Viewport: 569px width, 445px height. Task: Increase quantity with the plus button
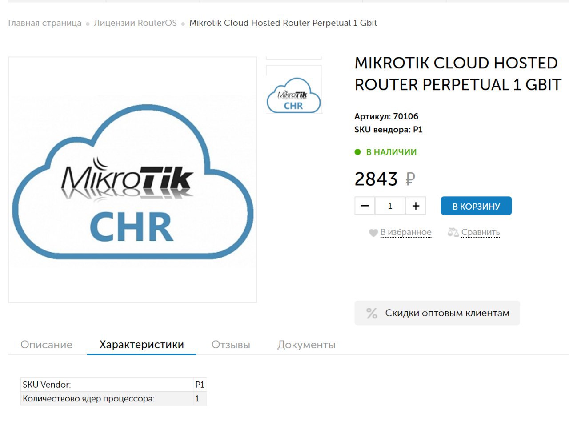pyautogui.click(x=416, y=206)
